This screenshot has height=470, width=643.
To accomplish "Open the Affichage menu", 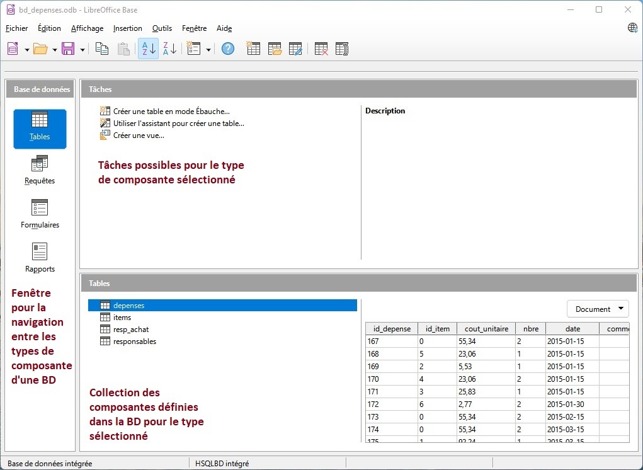I will click(87, 28).
